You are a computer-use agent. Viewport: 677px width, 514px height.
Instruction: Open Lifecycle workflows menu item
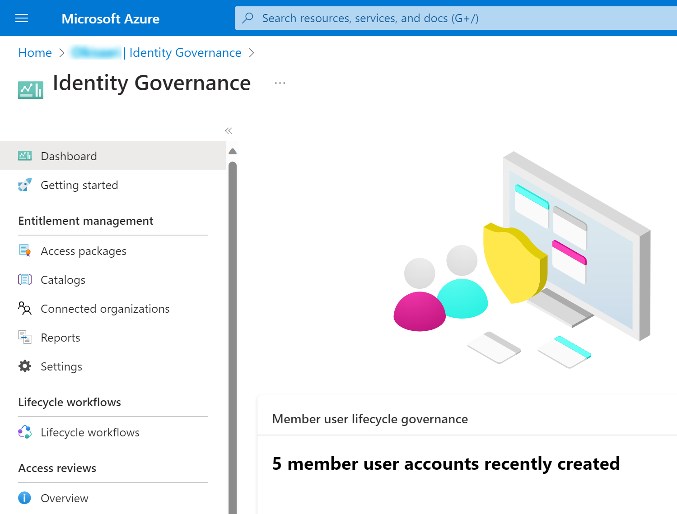pyautogui.click(x=113, y=432)
